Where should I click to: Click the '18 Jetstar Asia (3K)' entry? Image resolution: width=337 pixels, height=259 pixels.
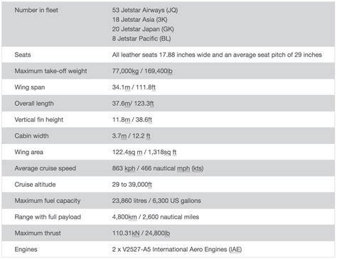[x=140, y=20]
